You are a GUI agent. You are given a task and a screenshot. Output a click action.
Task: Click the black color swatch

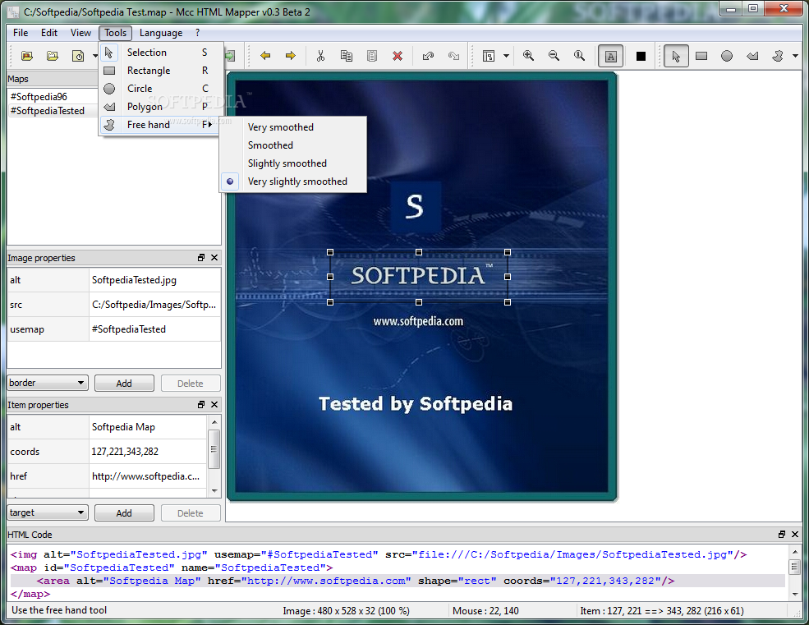(x=641, y=56)
